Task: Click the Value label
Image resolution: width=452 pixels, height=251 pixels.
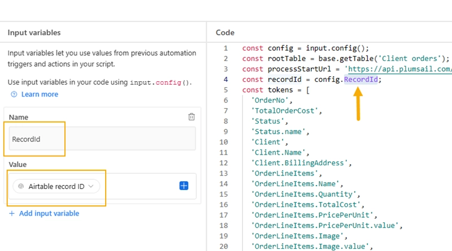Action: point(18,164)
